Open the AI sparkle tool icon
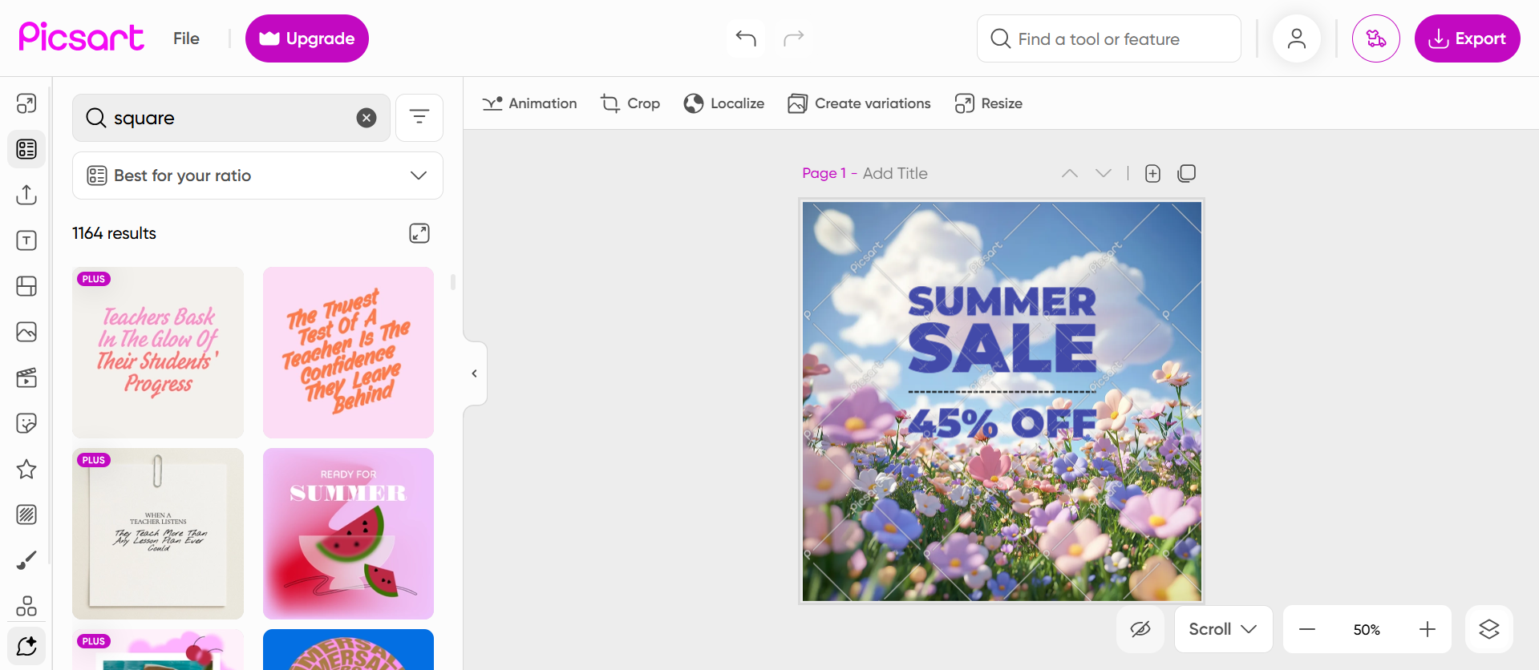The image size is (1539, 670). [x=26, y=645]
